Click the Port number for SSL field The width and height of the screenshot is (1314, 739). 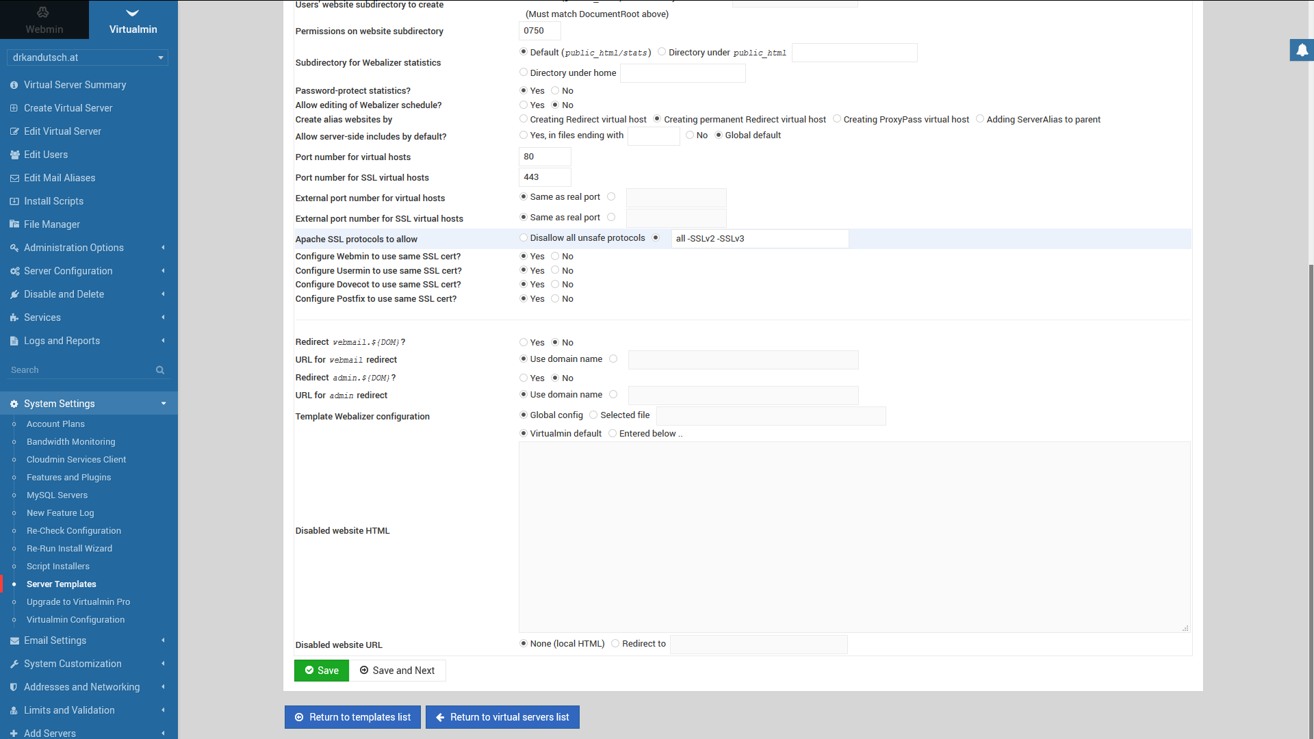coord(545,177)
